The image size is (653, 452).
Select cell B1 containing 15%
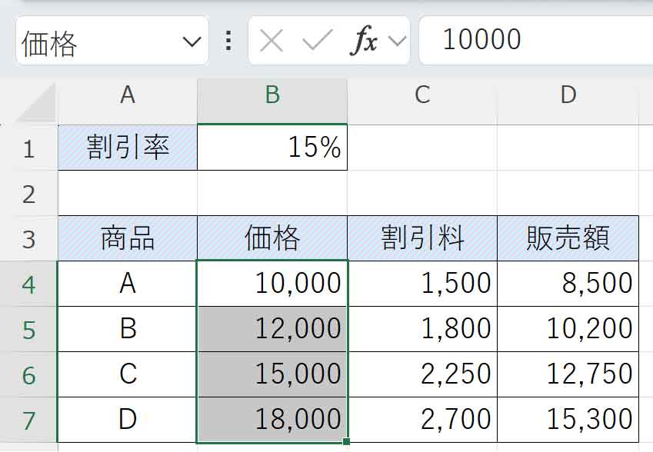pos(272,149)
